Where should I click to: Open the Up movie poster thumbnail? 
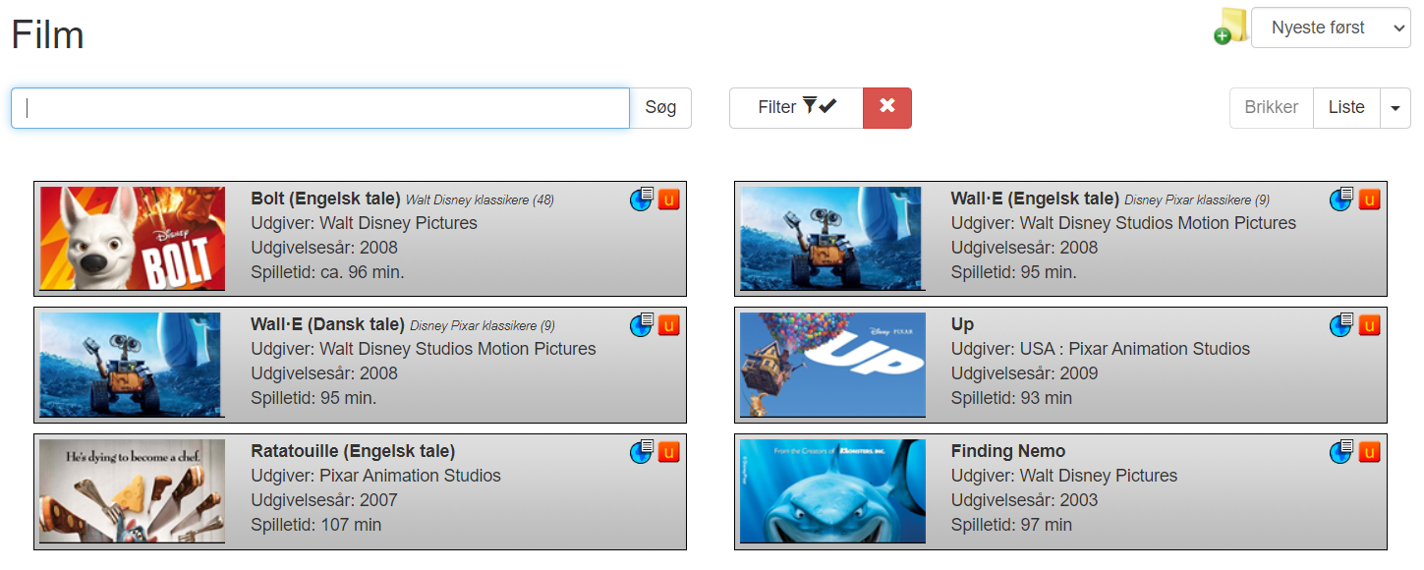tap(832, 365)
